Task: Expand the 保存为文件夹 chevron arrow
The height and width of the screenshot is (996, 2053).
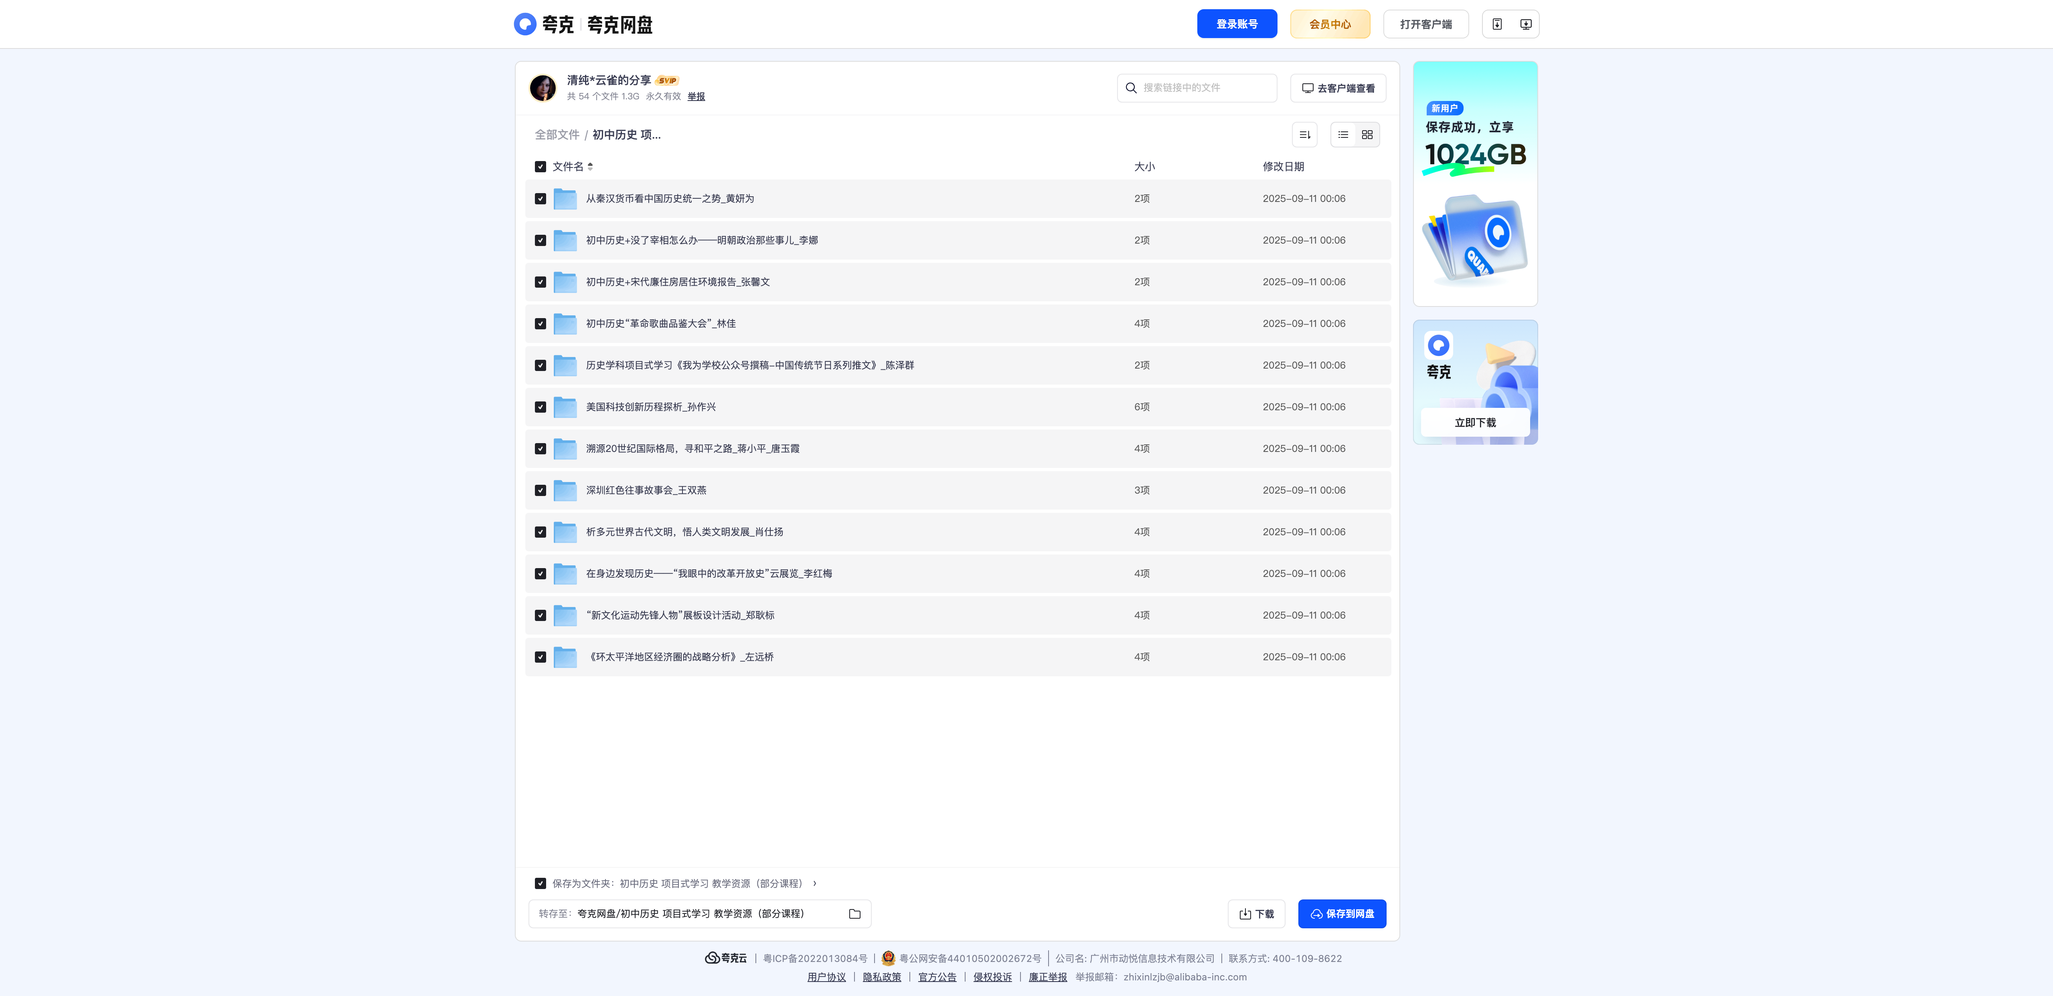Action: click(814, 883)
